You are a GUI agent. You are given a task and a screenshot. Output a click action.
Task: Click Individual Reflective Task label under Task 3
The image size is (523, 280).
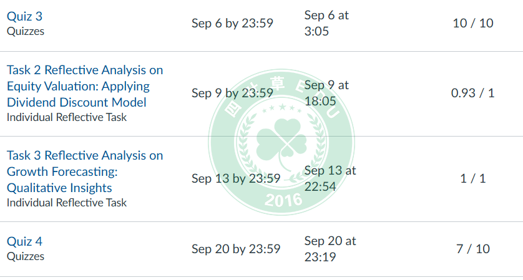67,202
